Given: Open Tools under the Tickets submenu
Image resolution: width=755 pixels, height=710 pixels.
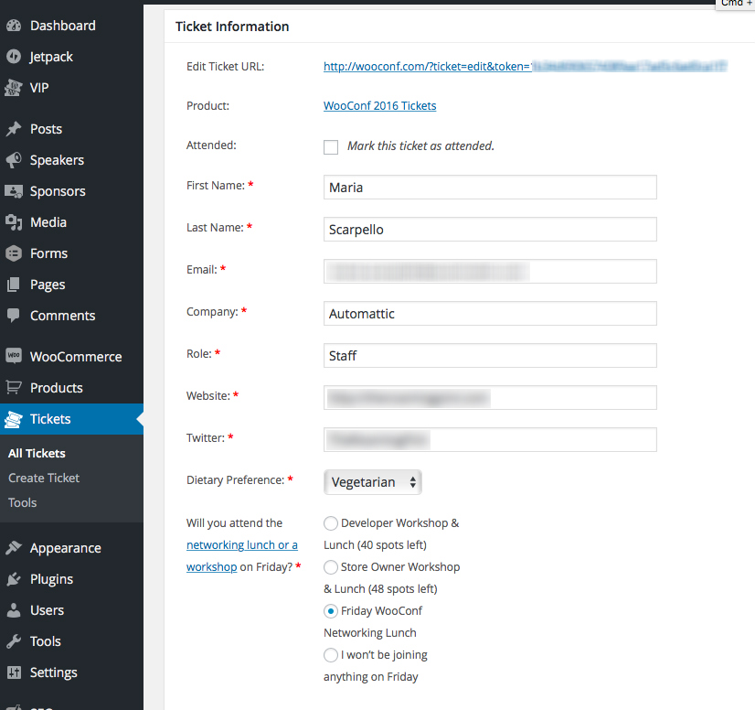Looking at the screenshot, I should (x=22, y=502).
